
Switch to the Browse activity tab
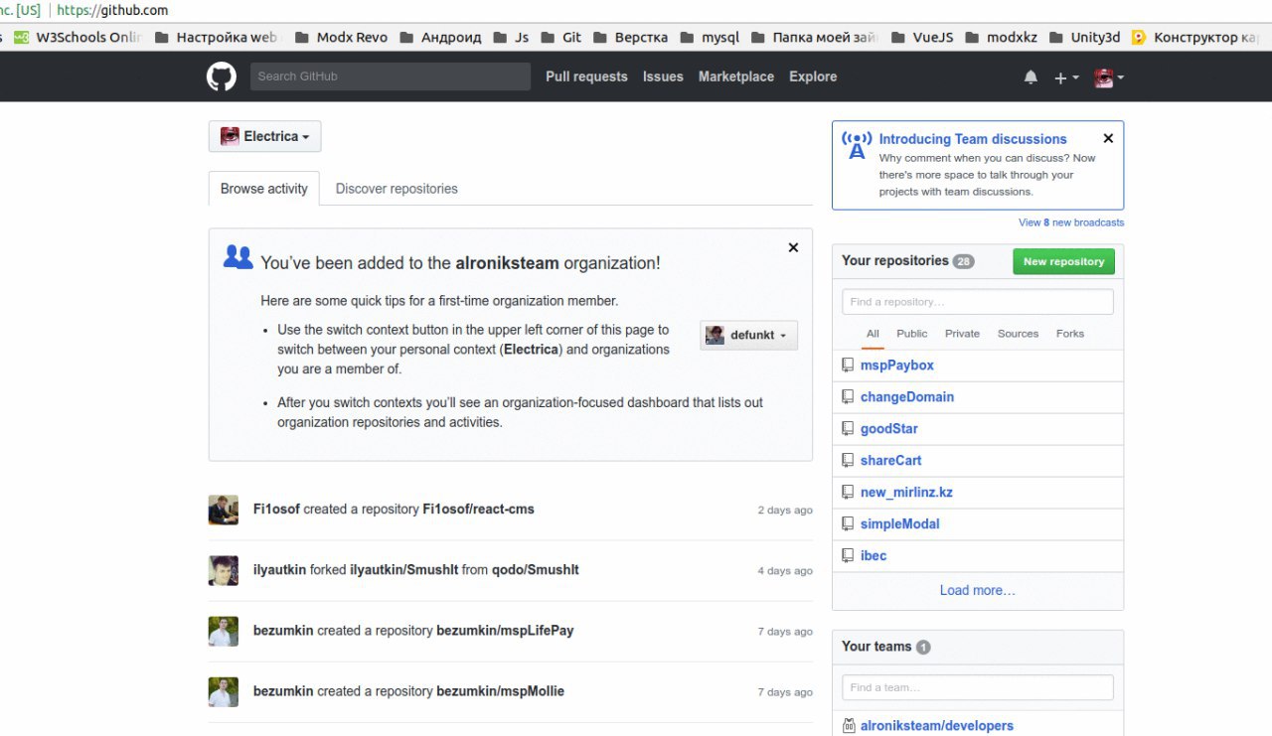[x=264, y=189]
